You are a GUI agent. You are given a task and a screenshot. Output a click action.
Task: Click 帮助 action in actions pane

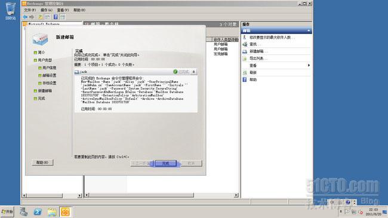coord(253,79)
